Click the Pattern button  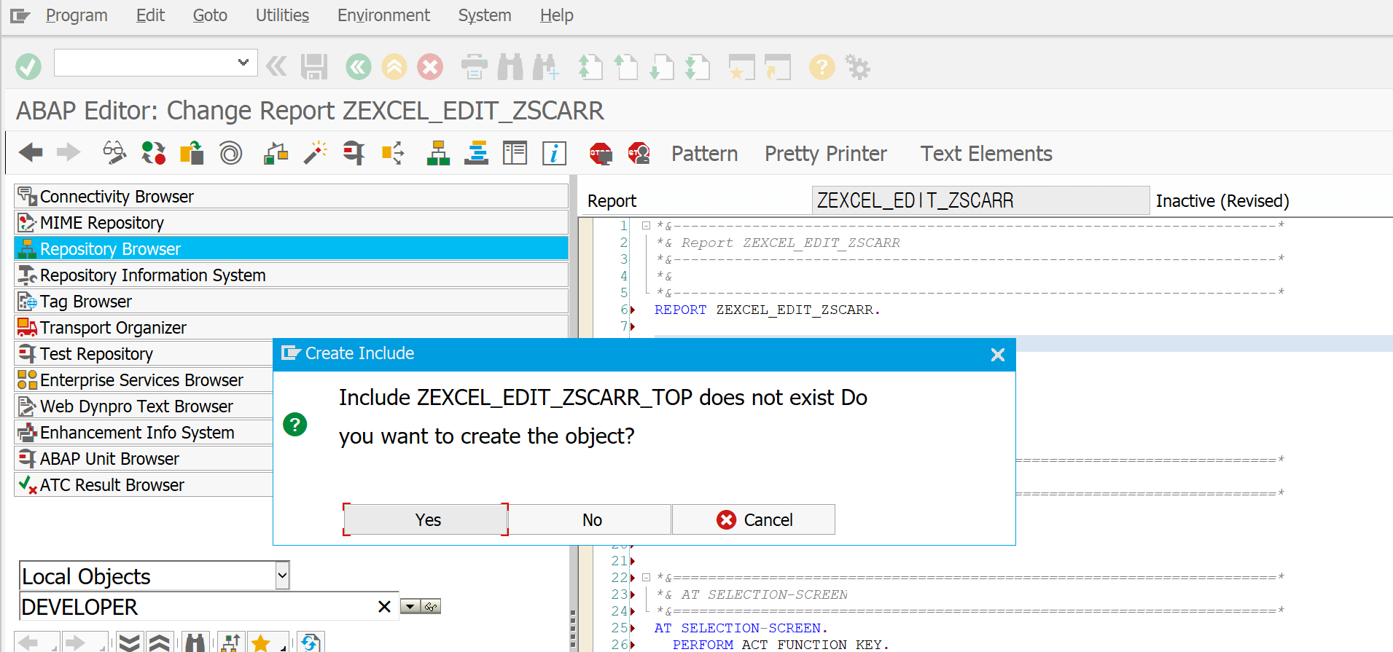click(704, 154)
